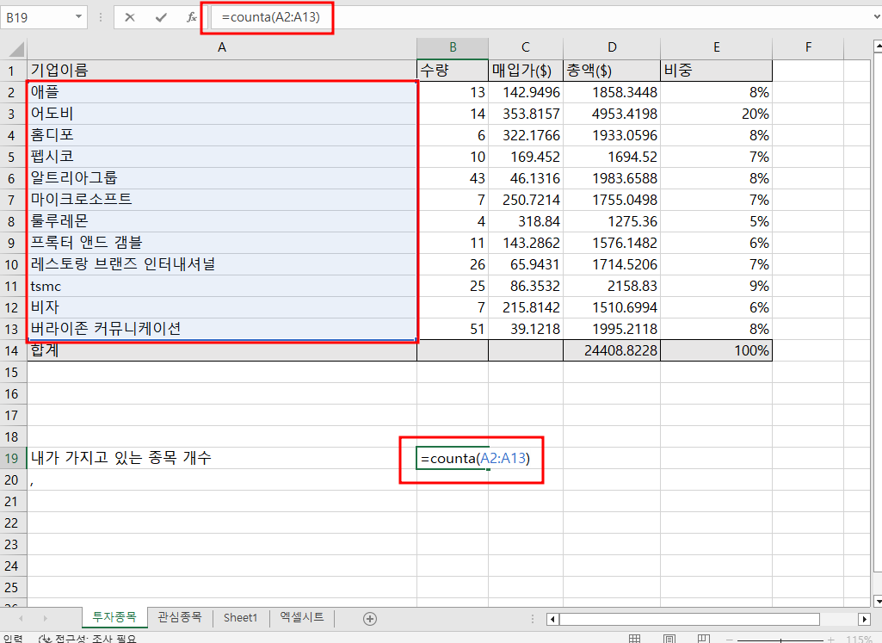
Task: Click zoom in plus button
Action: [831, 640]
